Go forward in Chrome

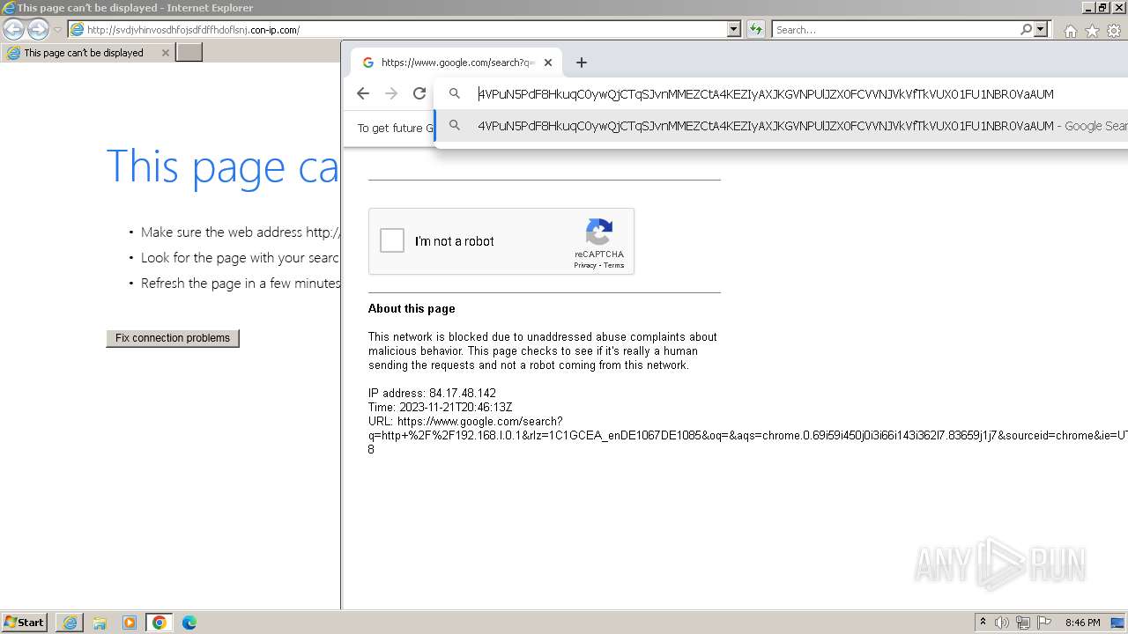[x=391, y=93]
